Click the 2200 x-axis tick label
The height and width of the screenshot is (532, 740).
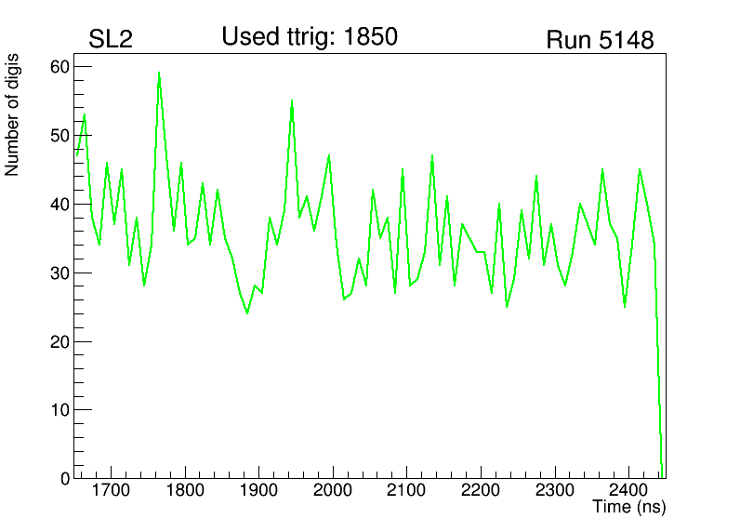(x=481, y=490)
